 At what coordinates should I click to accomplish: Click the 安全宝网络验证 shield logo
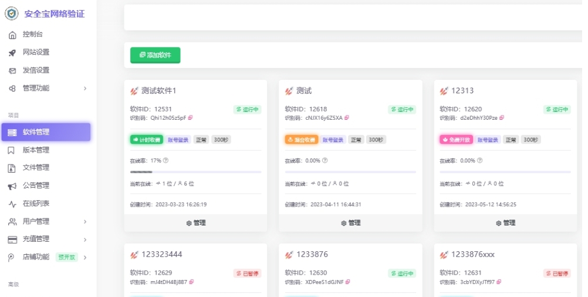[x=12, y=14]
